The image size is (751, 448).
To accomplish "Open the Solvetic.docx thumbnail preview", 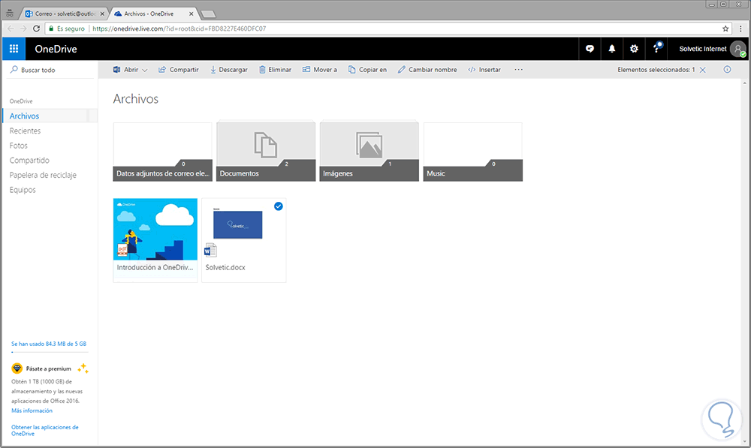I will tap(238, 225).
